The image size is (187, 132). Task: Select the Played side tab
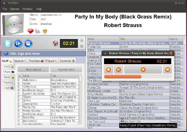[8, 82]
